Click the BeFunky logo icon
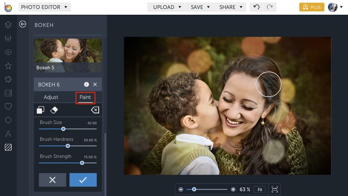Screen dimensions: 348x196 pos(8,7)
